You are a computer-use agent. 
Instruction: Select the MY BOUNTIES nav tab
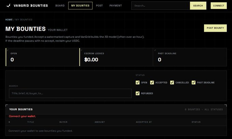(80, 5)
